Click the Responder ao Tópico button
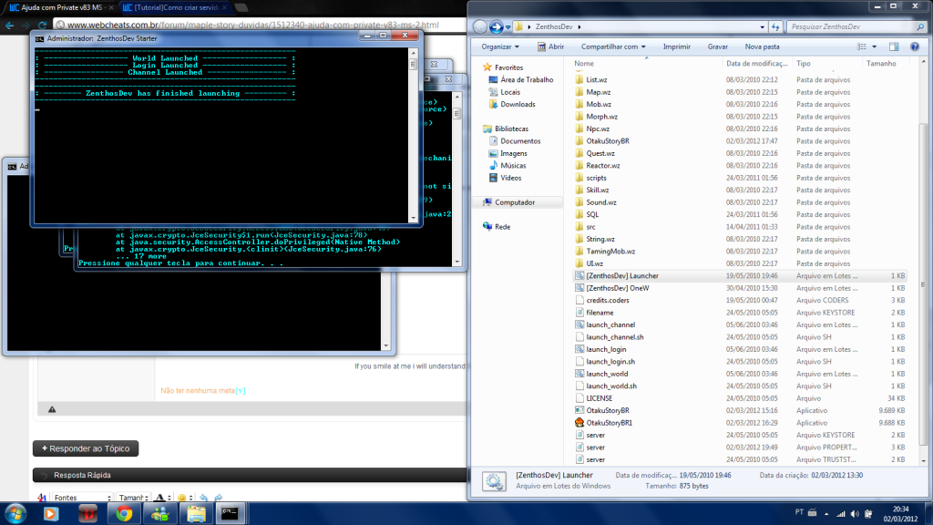This screenshot has height=525, width=933. pyautogui.click(x=86, y=448)
